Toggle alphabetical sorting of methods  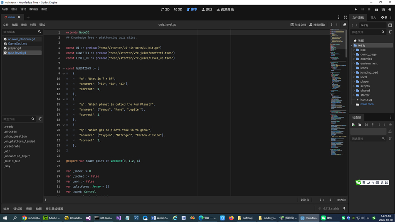[x=40, y=119]
